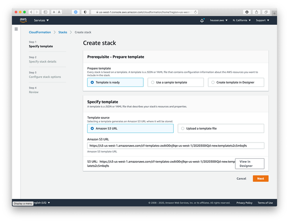
Task: Click the Prerequisite - Prepare template heading
Action: [x=116, y=57]
